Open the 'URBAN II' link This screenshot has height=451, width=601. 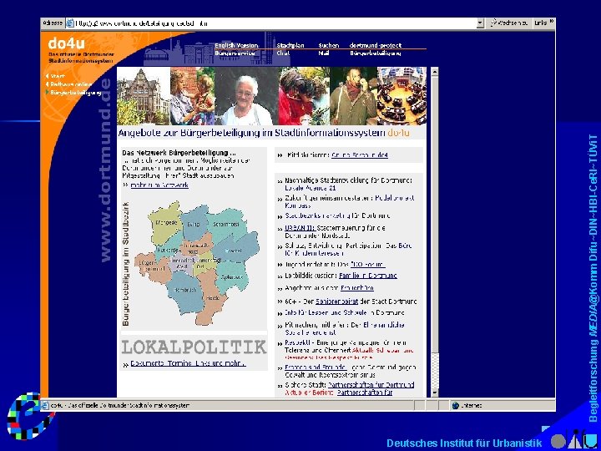tap(300, 228)
